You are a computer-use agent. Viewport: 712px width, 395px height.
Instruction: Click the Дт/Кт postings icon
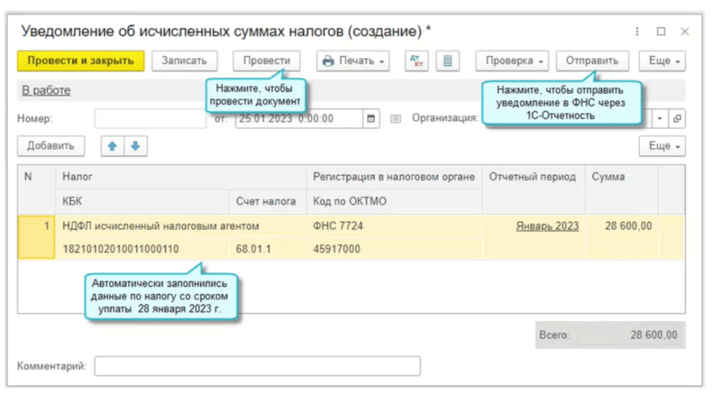416,61
